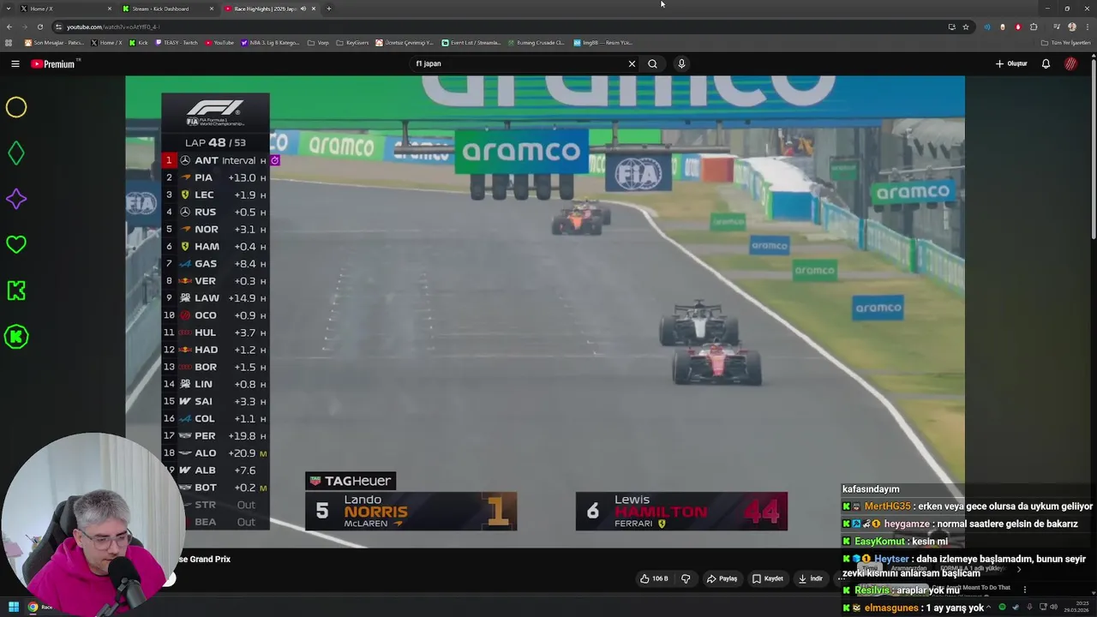Viewport: 1097px width, 617px height.
Task: Dislike the video with the thumbs-down button
Action: click(686, 578)
